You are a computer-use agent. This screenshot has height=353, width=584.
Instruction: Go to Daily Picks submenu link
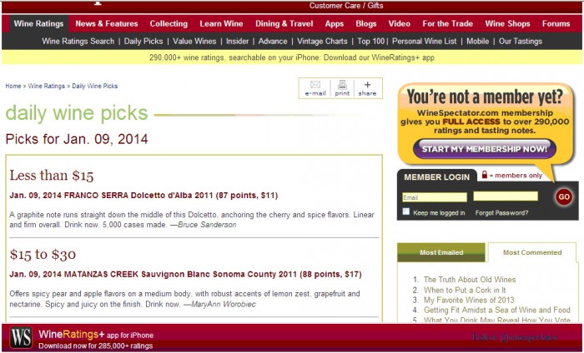point(143,42)
